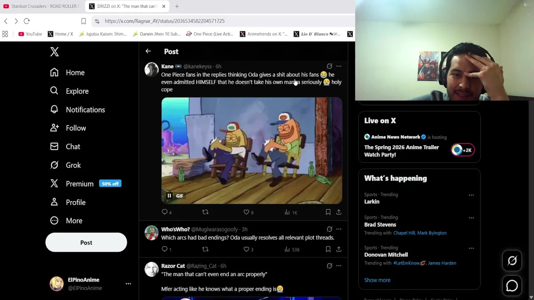The height and width of the screenshot is (300, 534).
Task: Open more options on Razor Cat reply
Action: point(339,266)
